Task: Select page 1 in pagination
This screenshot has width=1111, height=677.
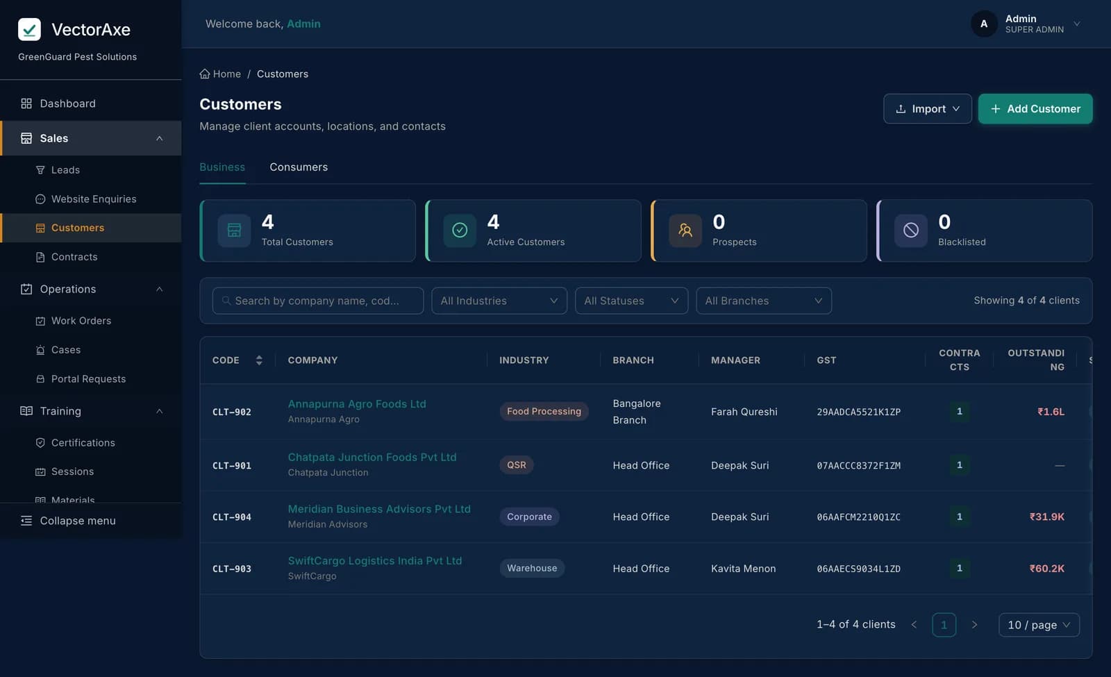Action: (944, 625)
